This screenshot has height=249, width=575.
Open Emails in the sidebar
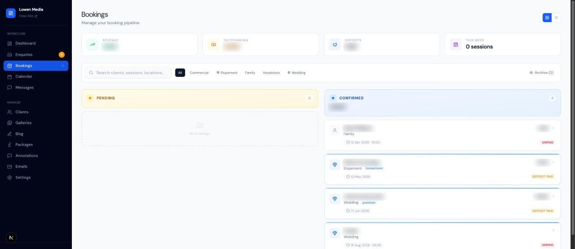[36, 166]
